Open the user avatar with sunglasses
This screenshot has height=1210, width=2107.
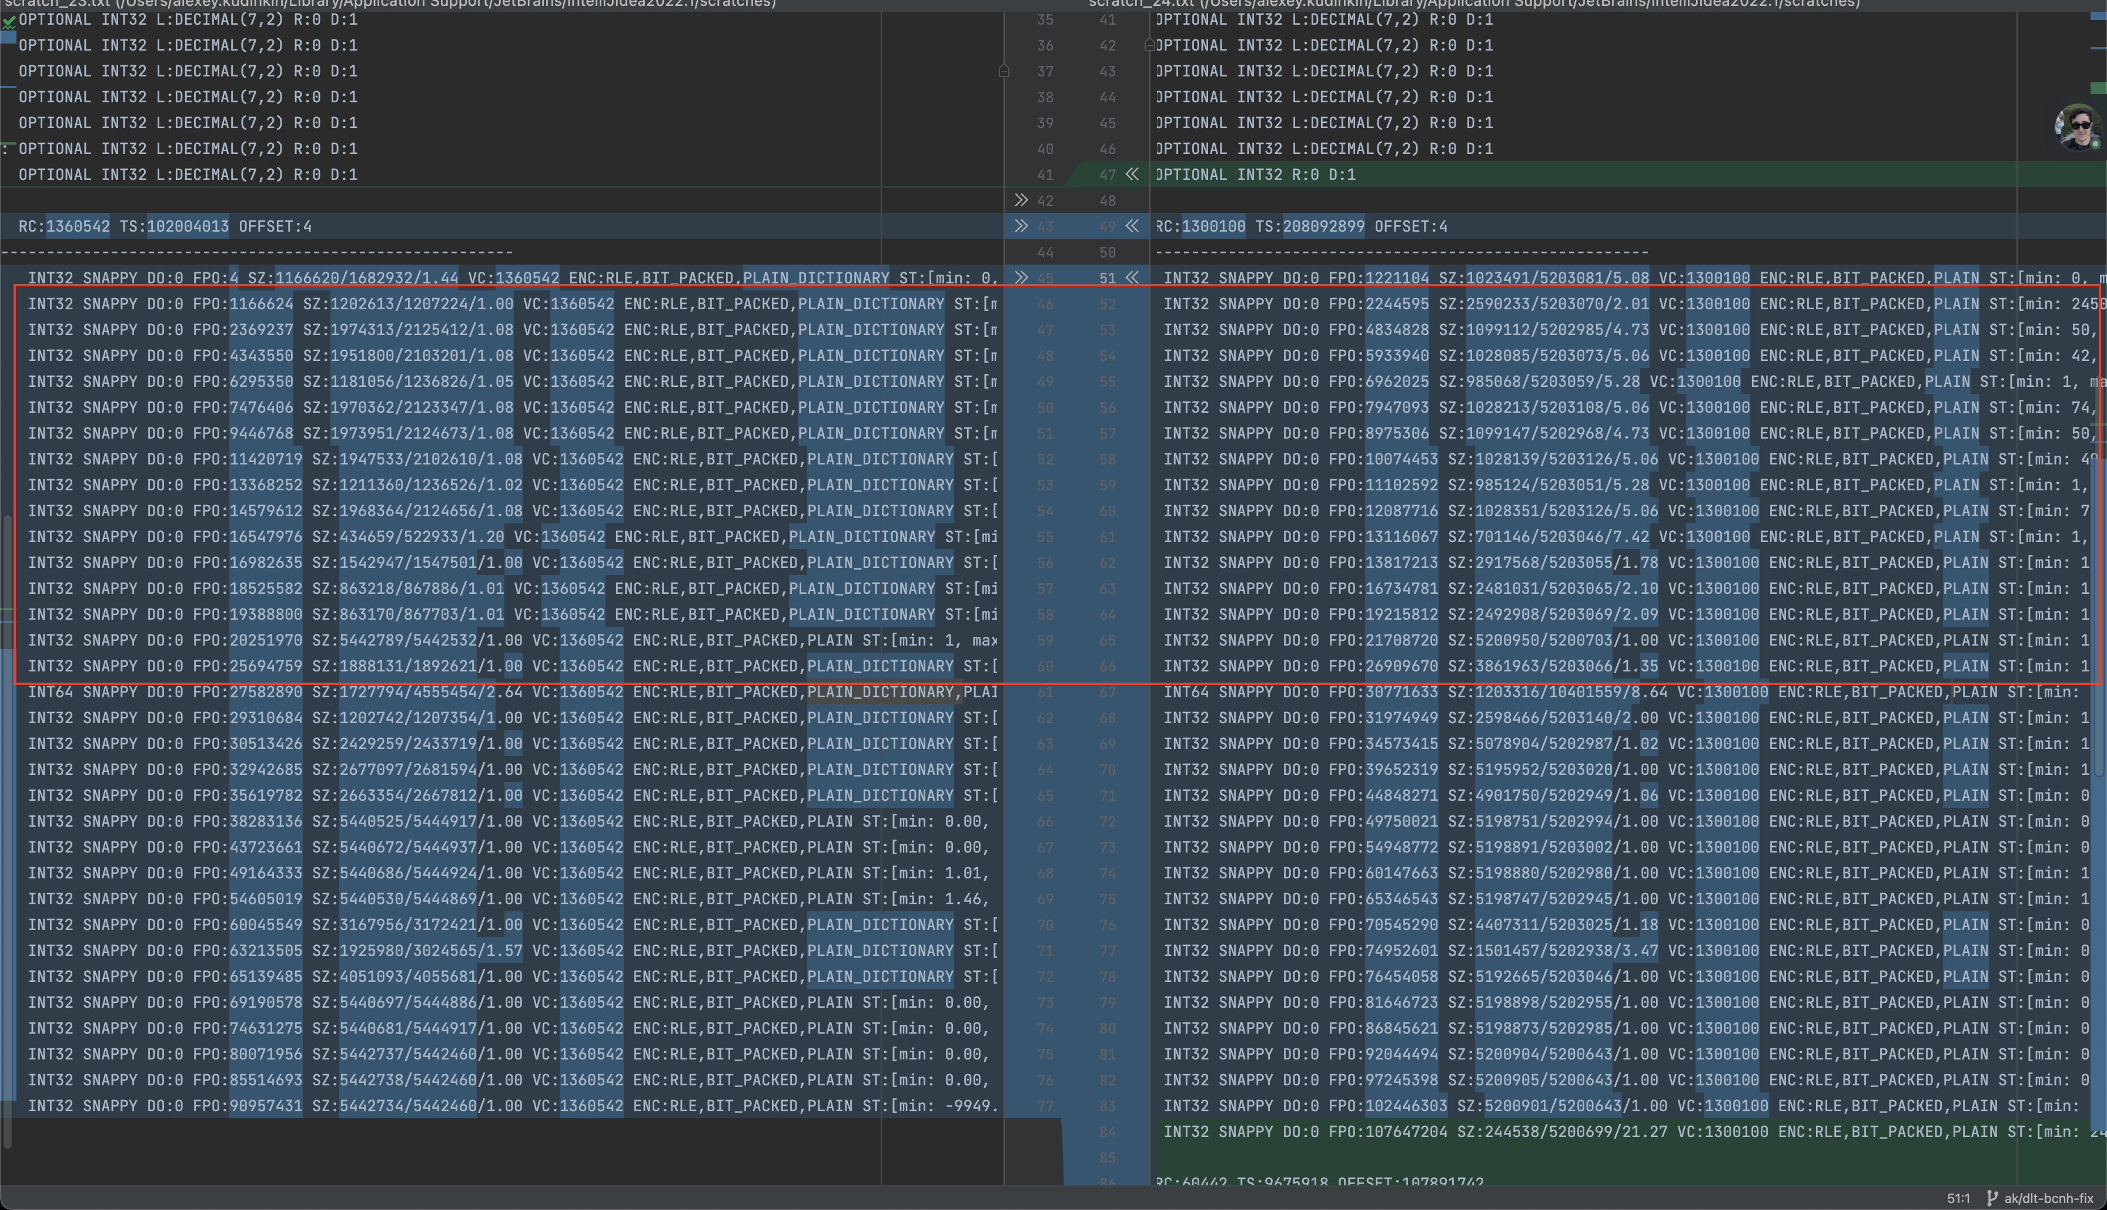tap(2078, 127)
